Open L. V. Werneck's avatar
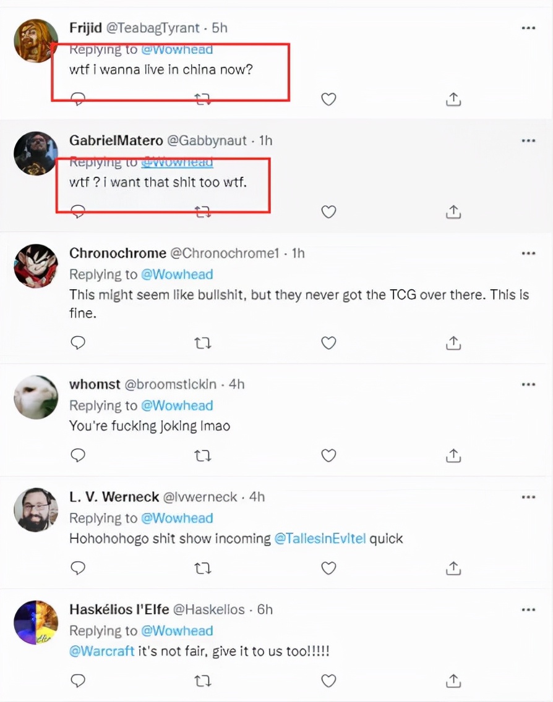Image resolution: width=553 pixels, height=702 pixels. point(36,509)
